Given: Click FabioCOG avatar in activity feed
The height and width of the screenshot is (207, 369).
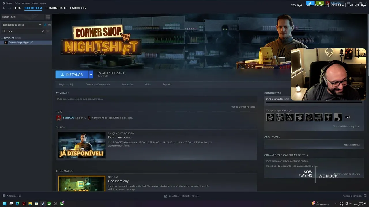Looking at the screenshot, I should pyautogui.click(x=59, y=118).
